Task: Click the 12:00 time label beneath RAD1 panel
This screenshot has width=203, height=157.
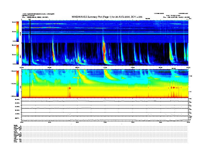Action: pyautogui.click(x=105, y=67)
